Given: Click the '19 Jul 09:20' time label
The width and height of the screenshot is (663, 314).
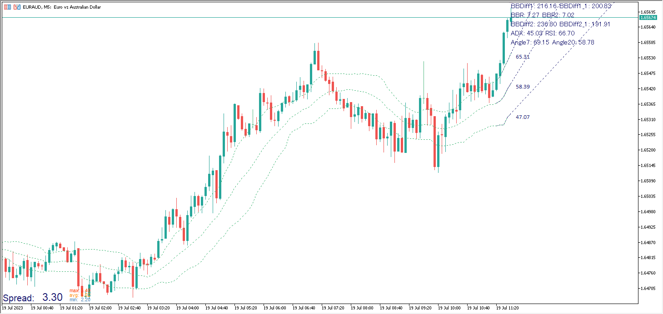Looking at the screenshot, I should [420, 308].
